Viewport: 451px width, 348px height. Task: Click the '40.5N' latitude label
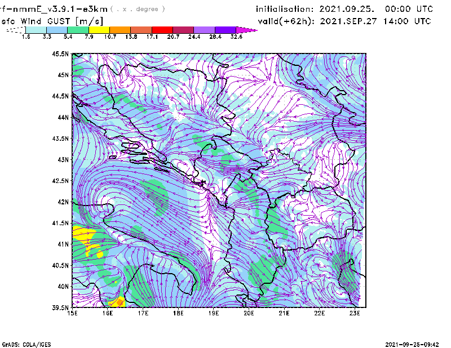(60, 265)
